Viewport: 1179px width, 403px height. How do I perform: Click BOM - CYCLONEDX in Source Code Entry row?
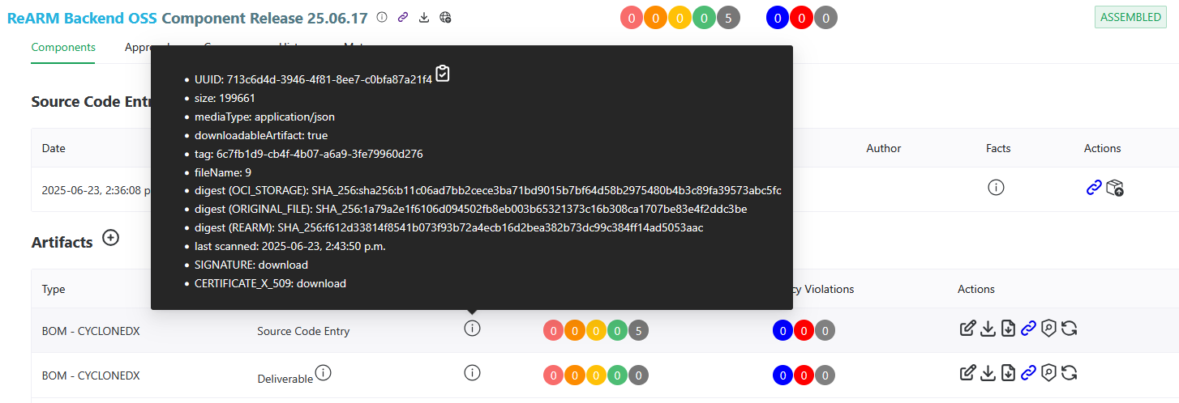(91, 331)
